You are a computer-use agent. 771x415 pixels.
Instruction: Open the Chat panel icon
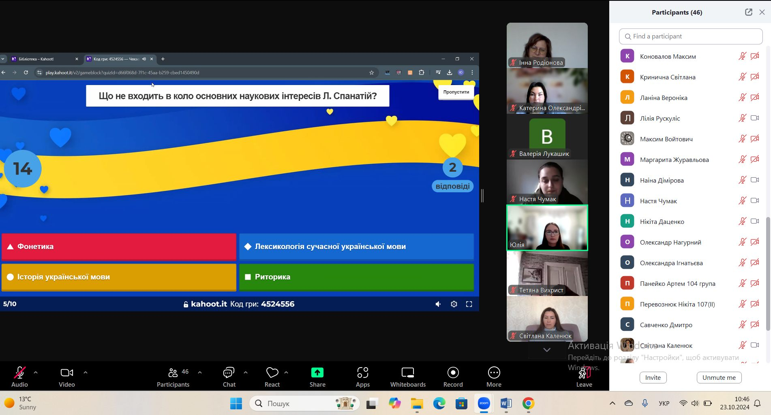click(x=229, y=372)
